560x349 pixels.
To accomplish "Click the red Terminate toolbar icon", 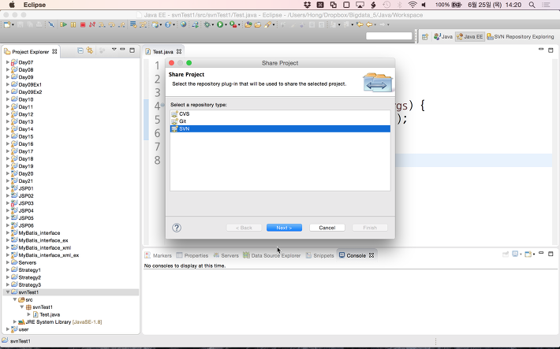I will (x=83, y=24).
